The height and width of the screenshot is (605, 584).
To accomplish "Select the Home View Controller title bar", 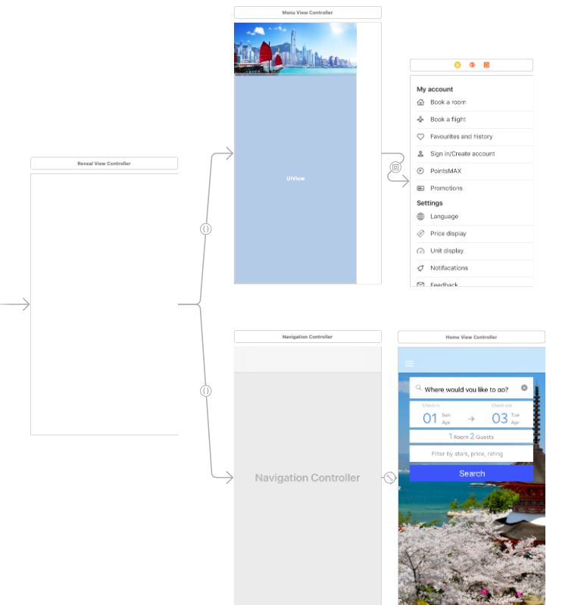I will 471,337.
